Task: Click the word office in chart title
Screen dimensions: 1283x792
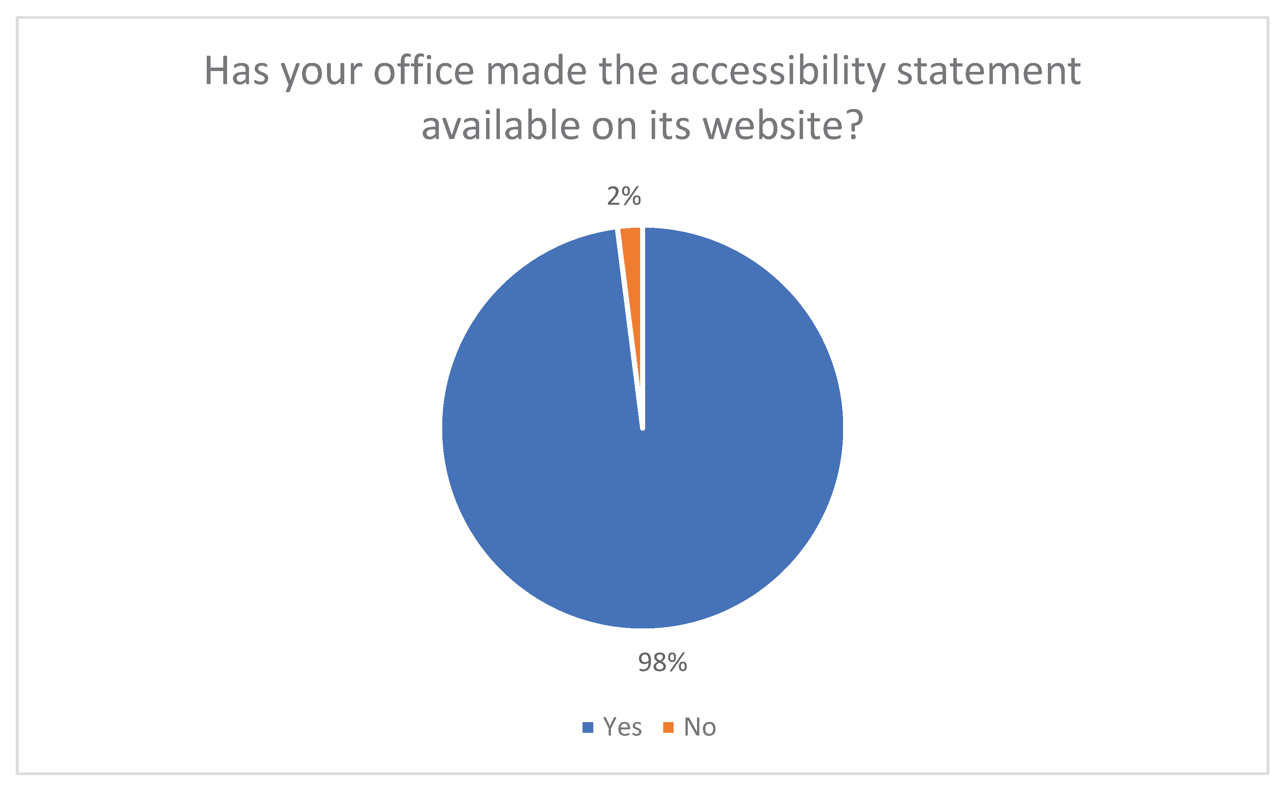Action: tap(423, 71)
